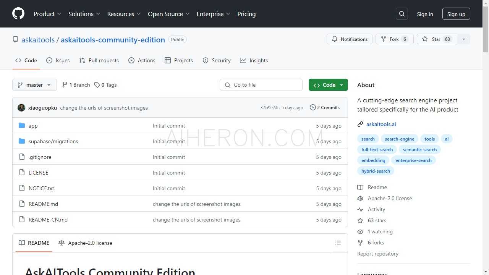Screen dimensions: 489x275
Task: Open the hybrid-search topic tag
Action: tap(376, 171)
